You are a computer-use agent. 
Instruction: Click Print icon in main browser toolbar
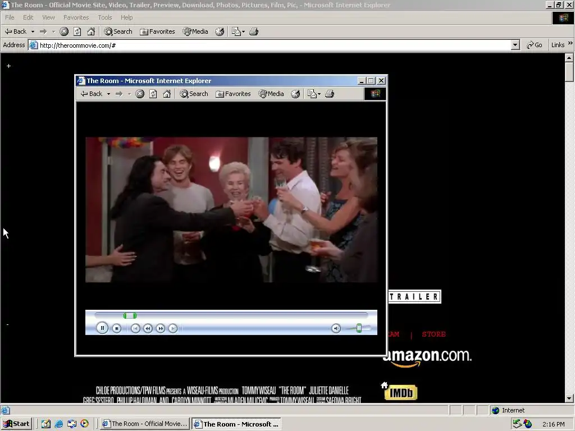pyautogui.click(x=253, y=31)
